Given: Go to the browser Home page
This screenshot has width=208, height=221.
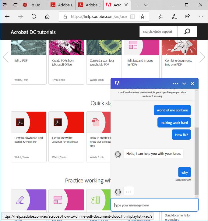Looking at the screenshot, I should tap(47, 17).
